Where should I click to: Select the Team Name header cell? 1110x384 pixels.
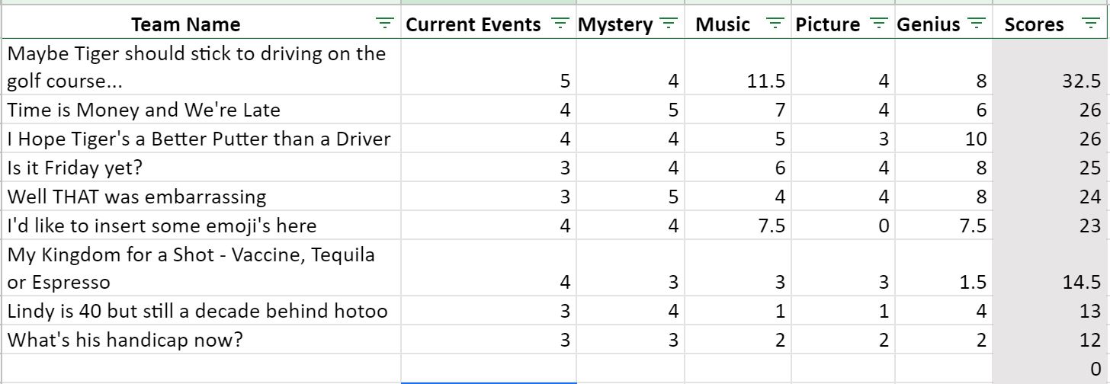tap(201, 24)
